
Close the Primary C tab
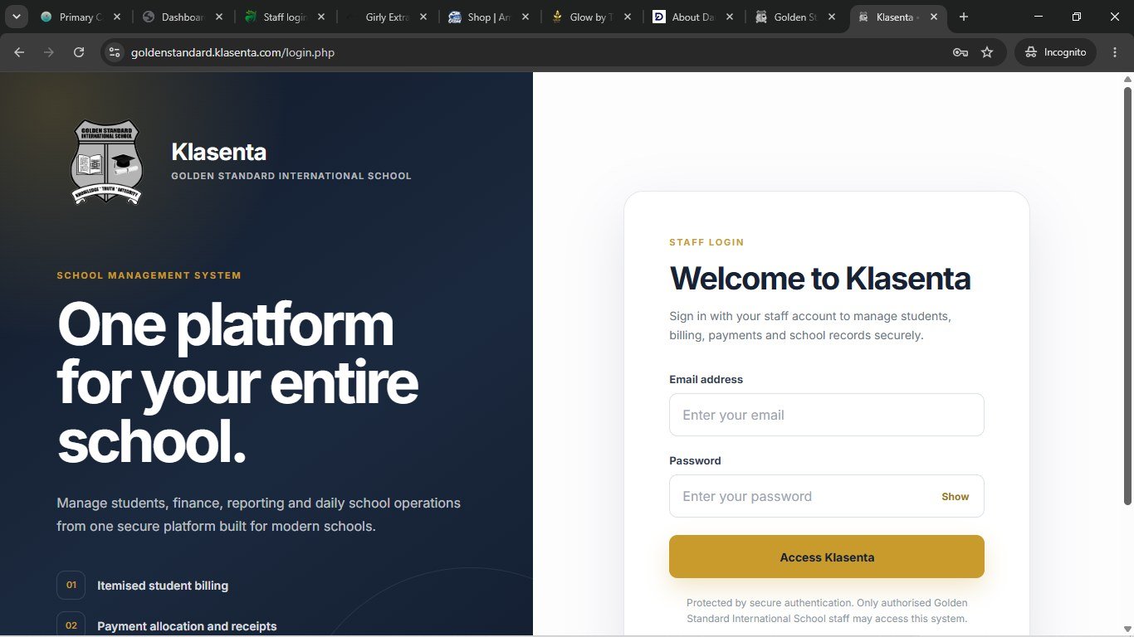click(117, 17)
